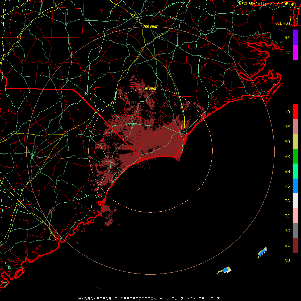Click the HA red legend swatch

point(295,112)
